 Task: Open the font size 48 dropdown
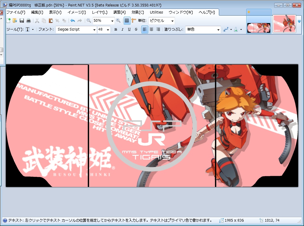108,30
